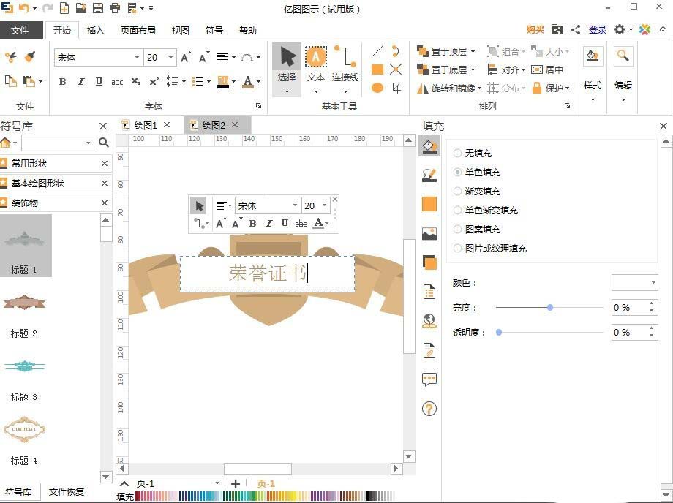The height and width of the screenshot is (503, 673).
Task: Open the 颜色 color dropdown
Action: tap(653, 282)
